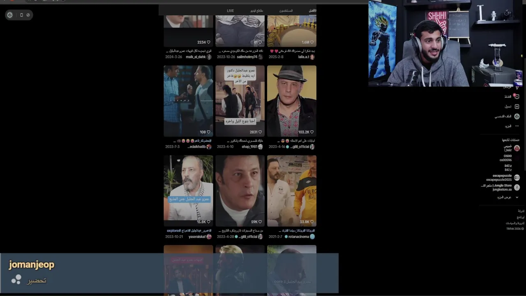The height and width of the screenshot is (296, 526).
Task: Open escapepuzzle account avatar in following list
Action: point(517,178)
